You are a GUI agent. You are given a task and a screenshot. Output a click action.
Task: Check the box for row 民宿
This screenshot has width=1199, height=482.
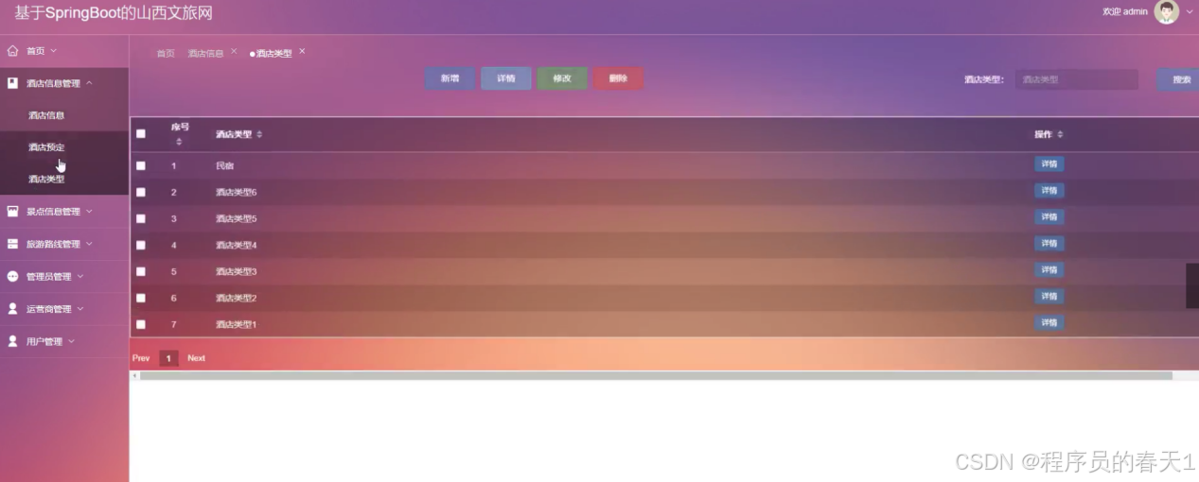[x=141, y=165]
